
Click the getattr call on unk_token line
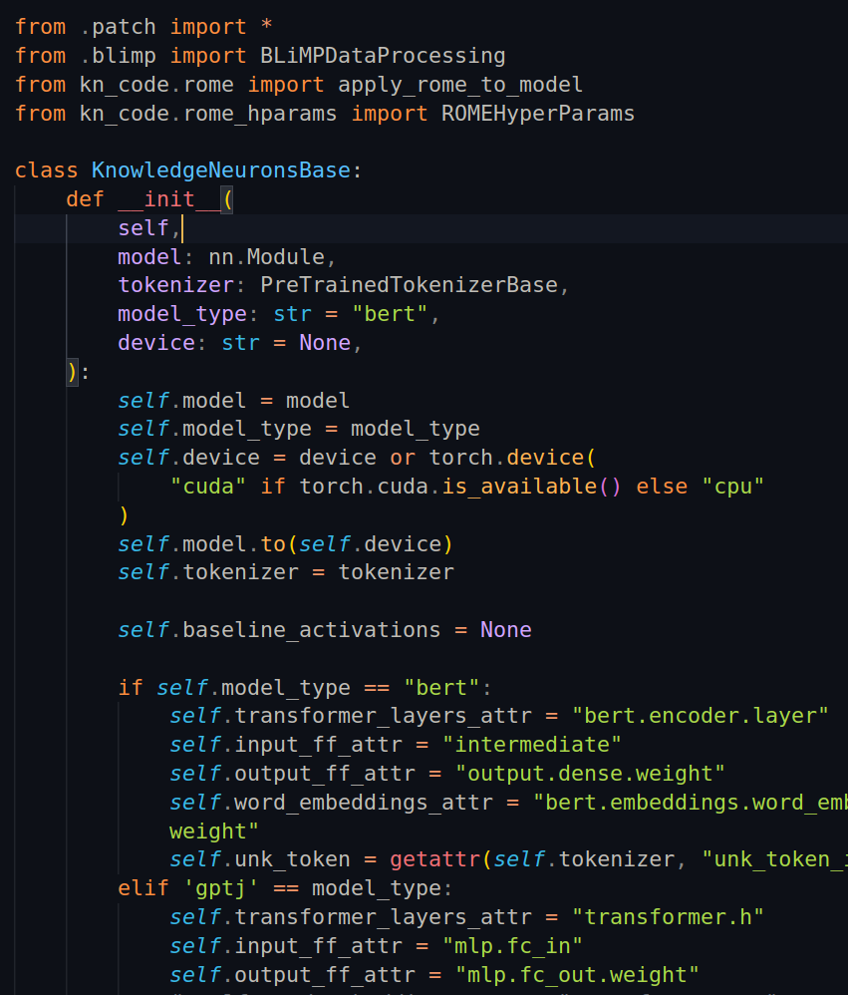pyautogui.click(x=434, y=859)
